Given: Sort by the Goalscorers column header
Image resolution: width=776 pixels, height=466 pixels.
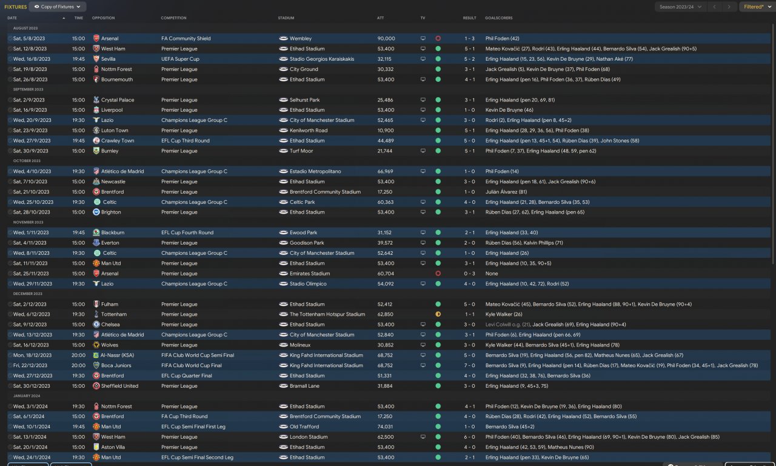Looking at the screenshot, I should 498,18.
